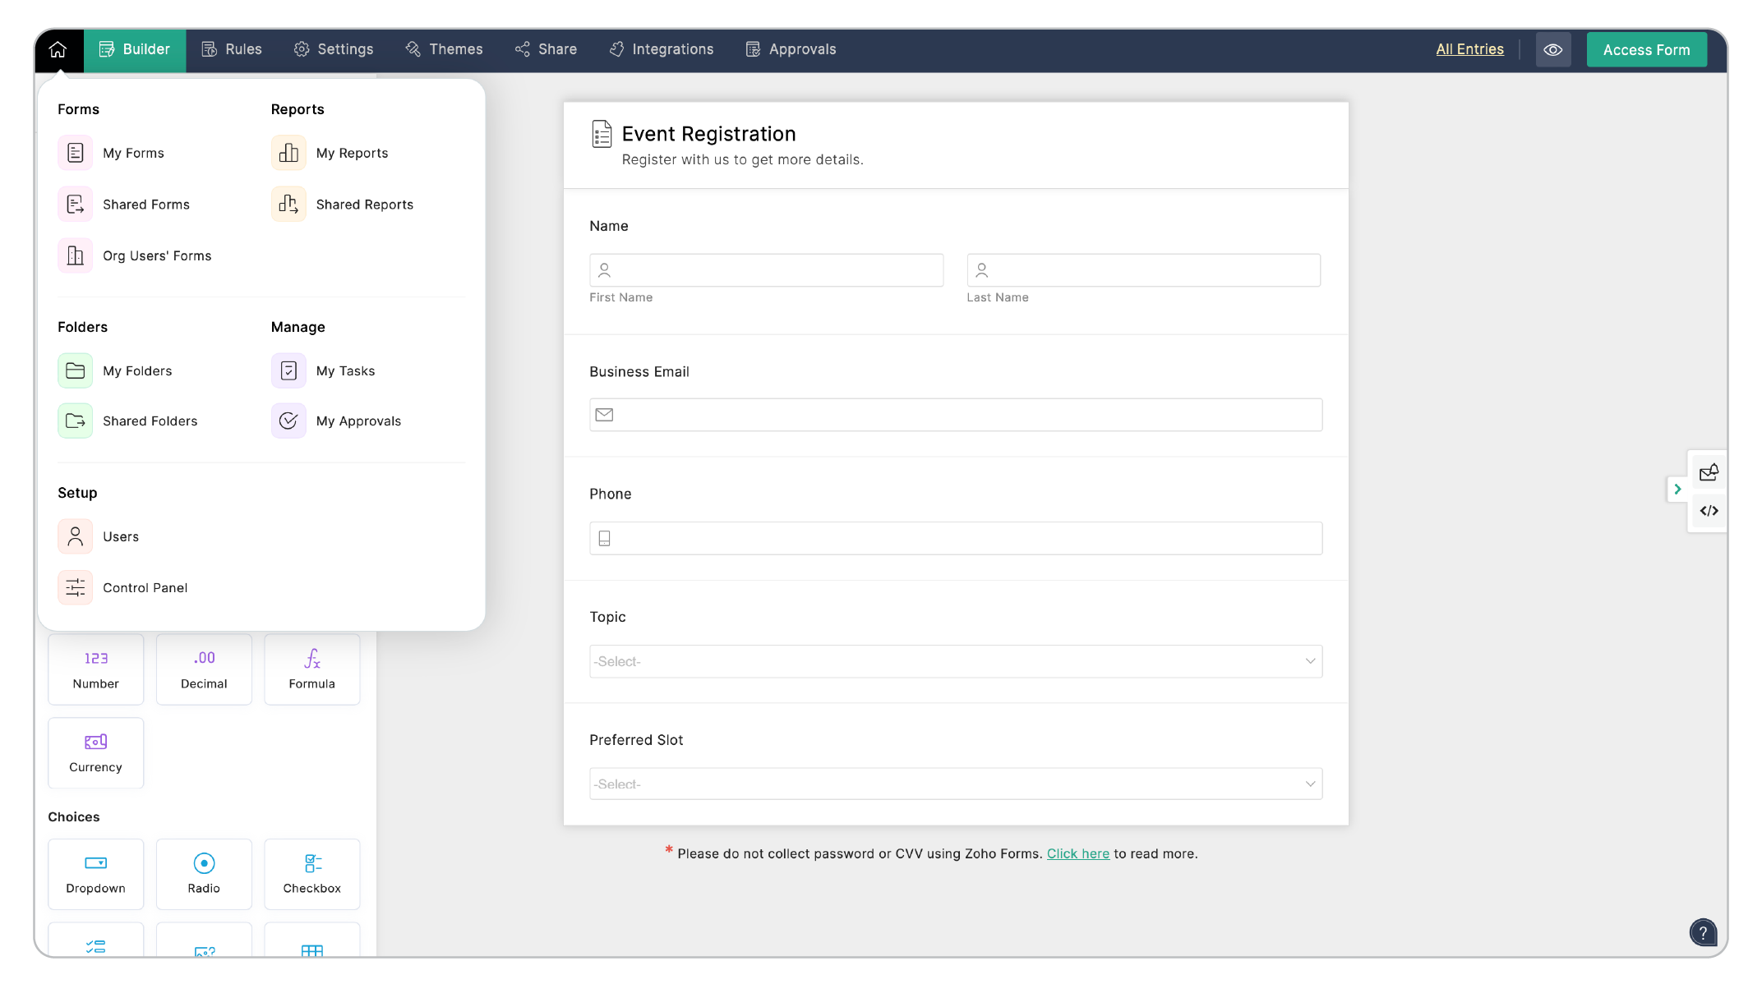This screenshot has width=1762, height=984.
Task: Expand the right side panel chevron
Action: tap(1677, 489)
